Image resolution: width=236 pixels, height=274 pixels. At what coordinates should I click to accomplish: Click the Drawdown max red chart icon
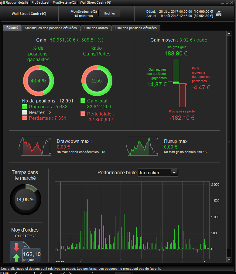point(35,146)
